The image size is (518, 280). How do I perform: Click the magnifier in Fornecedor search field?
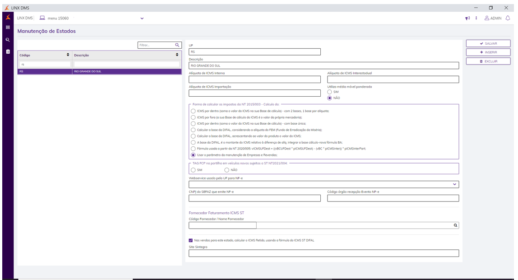[x=455, y=225]
